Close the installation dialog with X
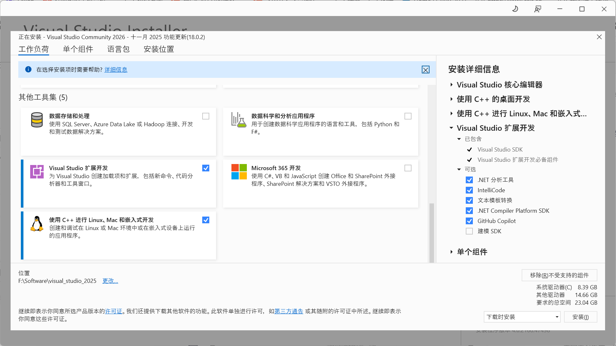 599,37
